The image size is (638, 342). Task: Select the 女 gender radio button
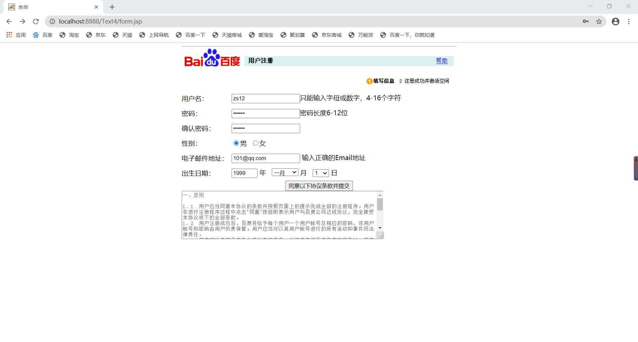pyautogui.click(x=255, y=143)
